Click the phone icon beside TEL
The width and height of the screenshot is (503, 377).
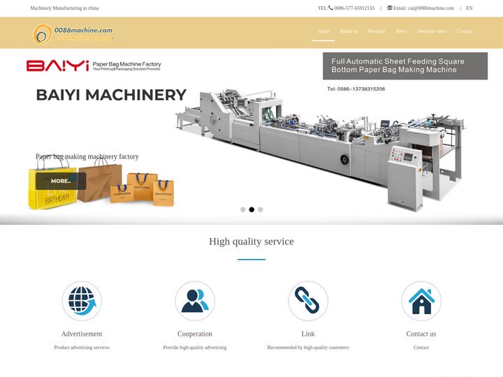[330, 8]
